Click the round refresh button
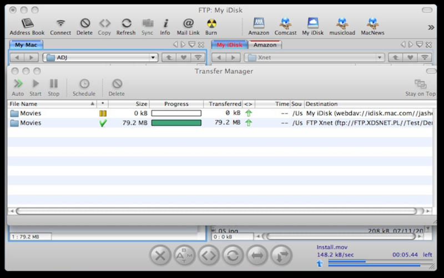Viewport: 444px width, 278px height. click(233, 256)
